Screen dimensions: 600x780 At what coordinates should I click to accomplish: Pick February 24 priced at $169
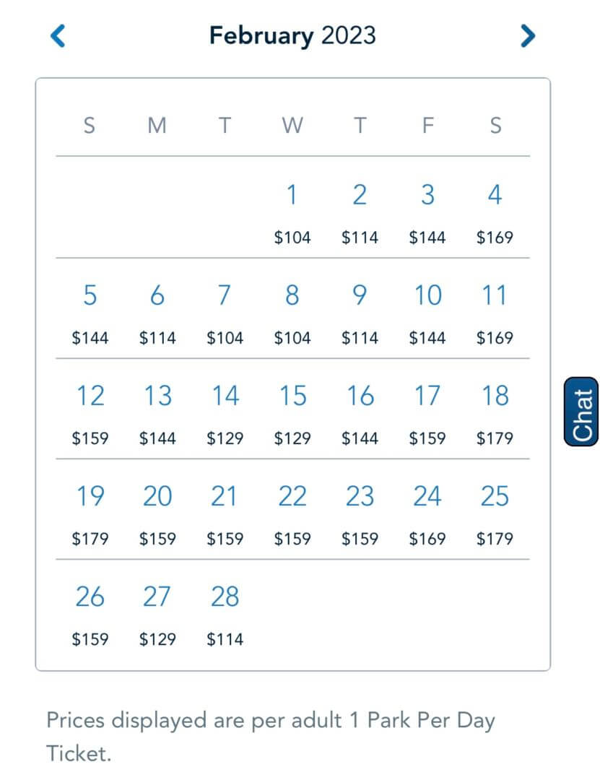click(x=427, y=514)
